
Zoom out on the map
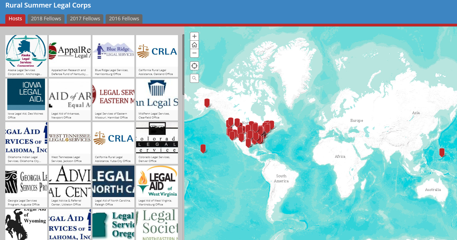coord(194,53)
